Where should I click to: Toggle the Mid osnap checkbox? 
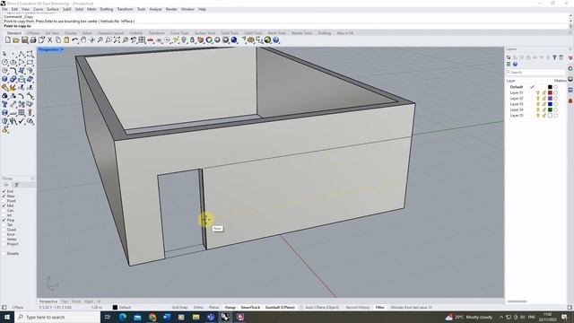click(4, 205)
